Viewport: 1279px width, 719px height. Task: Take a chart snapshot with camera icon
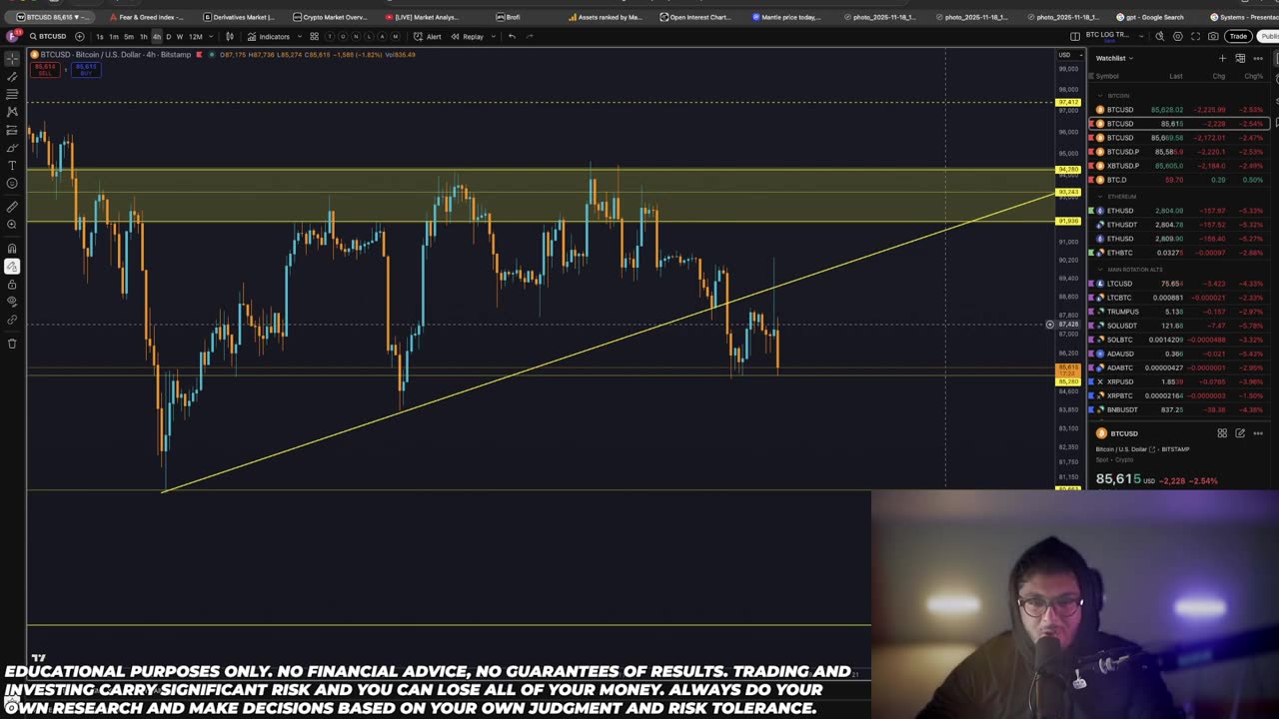(x=1213, y=36)
